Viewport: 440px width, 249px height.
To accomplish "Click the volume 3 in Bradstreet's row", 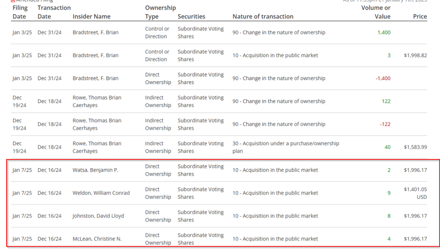I will point(389,55).
